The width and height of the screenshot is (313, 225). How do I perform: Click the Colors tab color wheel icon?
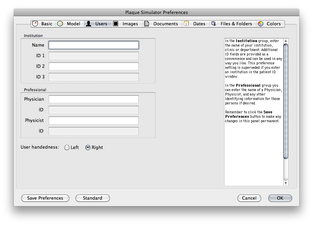261,24
